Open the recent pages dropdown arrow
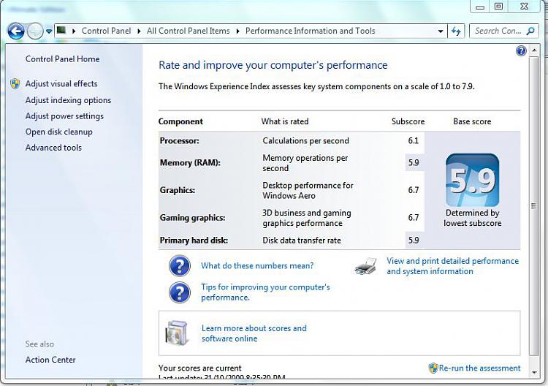 [x=49, y=31]
